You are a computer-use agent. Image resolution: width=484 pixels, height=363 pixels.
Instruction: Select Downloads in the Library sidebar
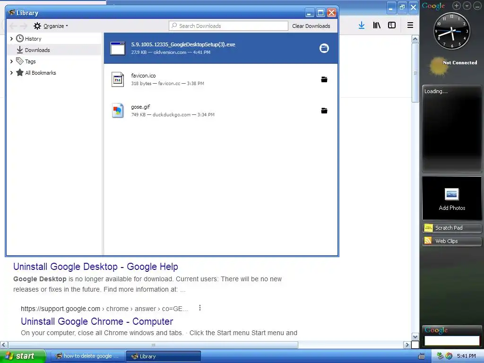[37, 50]
